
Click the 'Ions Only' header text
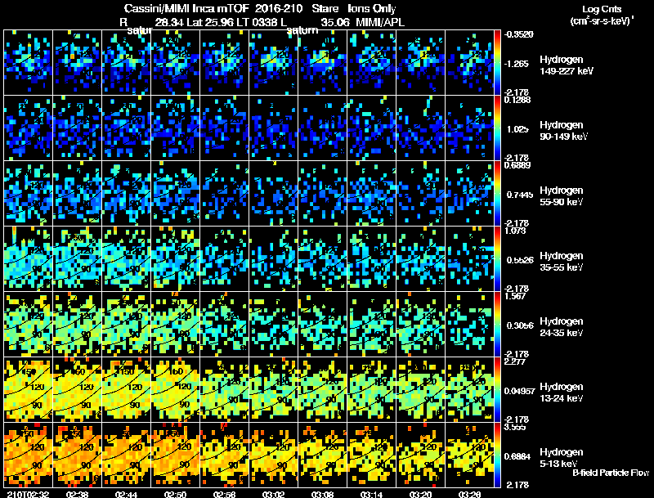coord(372,8)
